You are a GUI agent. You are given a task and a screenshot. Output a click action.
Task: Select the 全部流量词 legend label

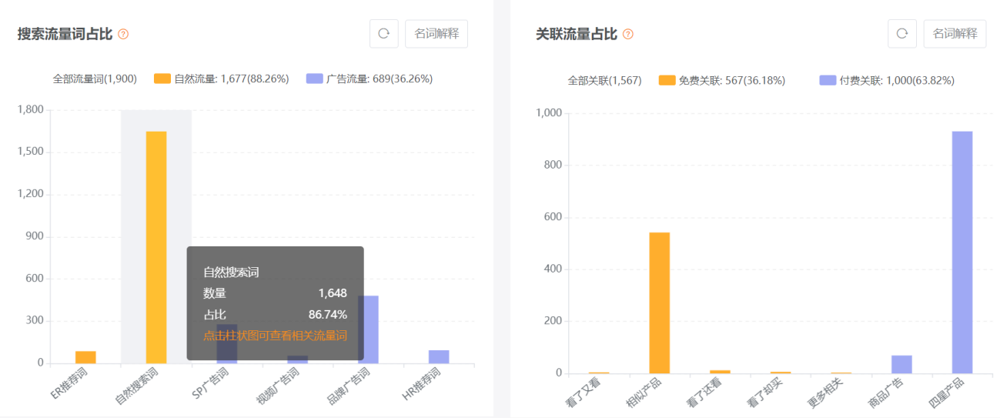95,79
